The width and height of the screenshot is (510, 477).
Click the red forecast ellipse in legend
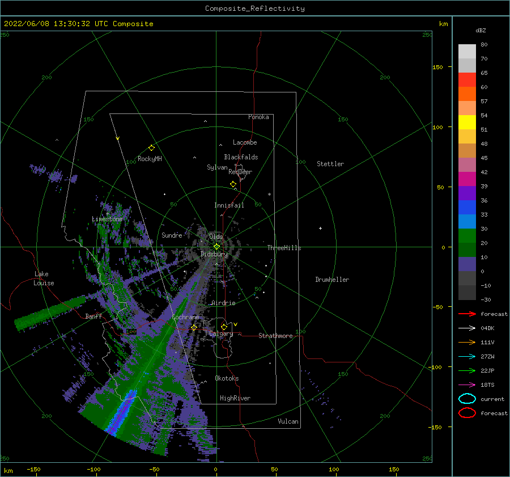pyautogui.click(x=467, y=413)
